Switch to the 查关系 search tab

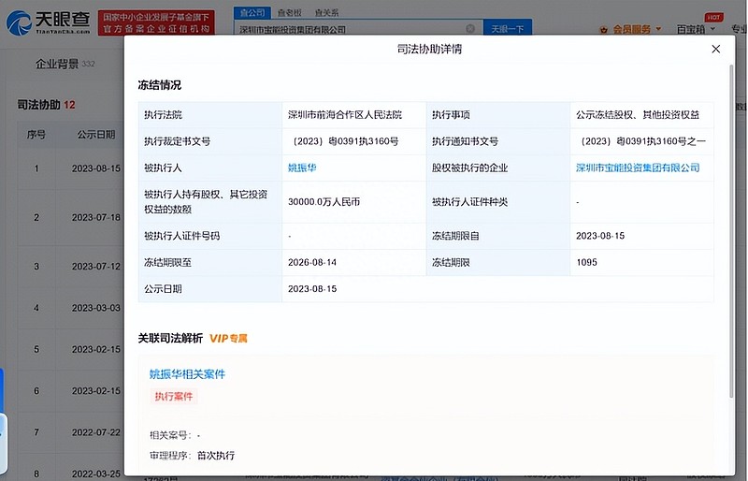point(326,13)
